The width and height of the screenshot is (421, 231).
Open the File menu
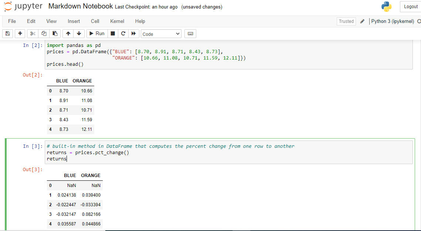pyautogui.click(x=12, y=21)
